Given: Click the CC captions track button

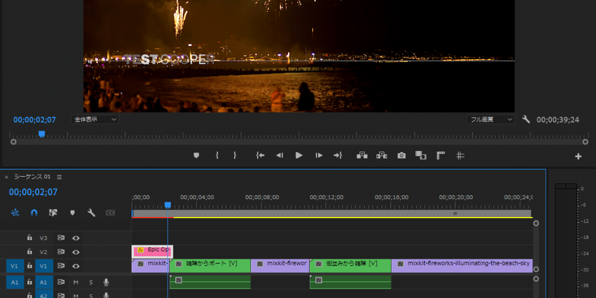Looking at the screenshot, I should [x=110, y=213].
